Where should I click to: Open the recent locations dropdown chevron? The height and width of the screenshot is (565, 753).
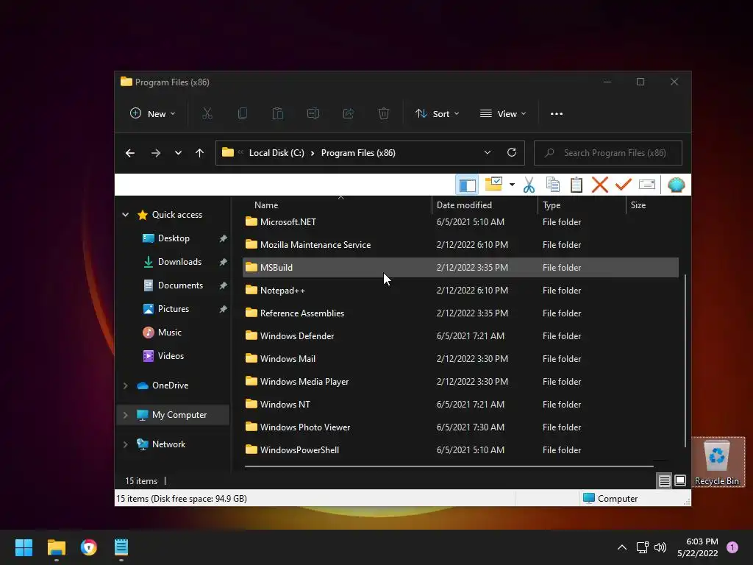coord(178,153)
